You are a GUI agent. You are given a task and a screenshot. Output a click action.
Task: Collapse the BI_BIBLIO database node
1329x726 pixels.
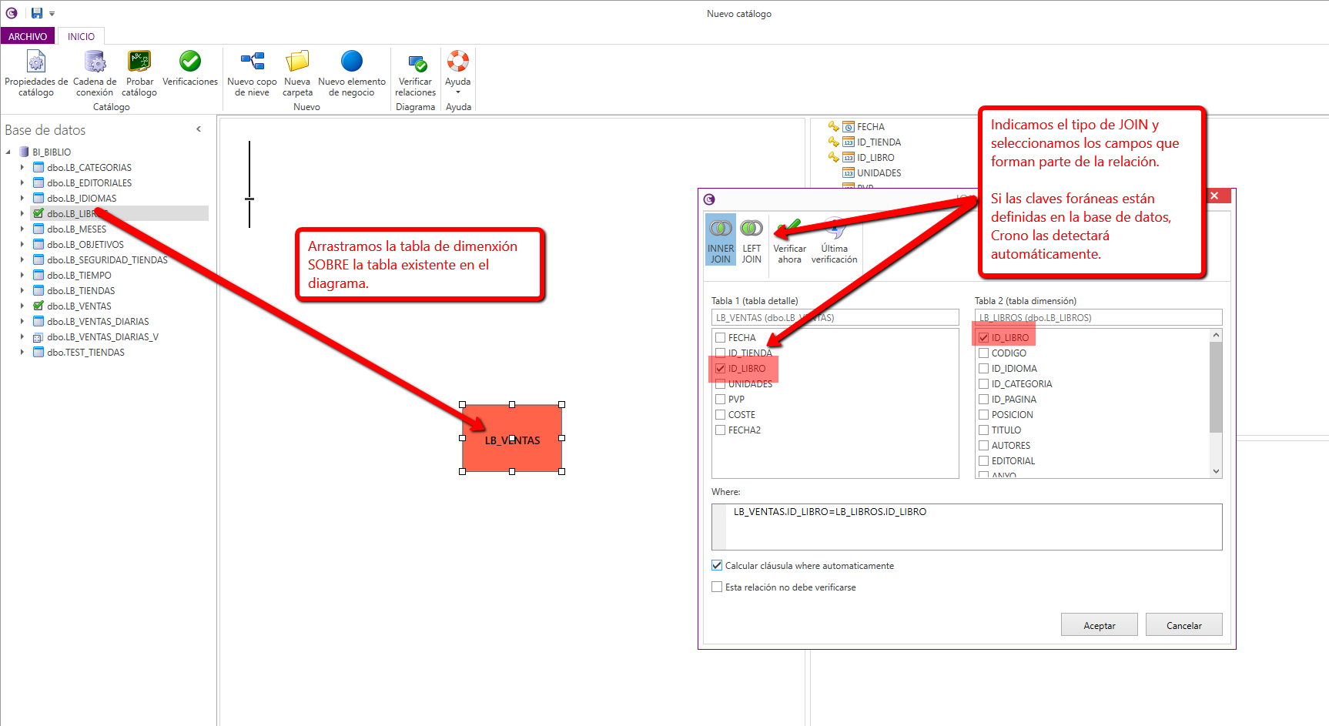point(8,152)
